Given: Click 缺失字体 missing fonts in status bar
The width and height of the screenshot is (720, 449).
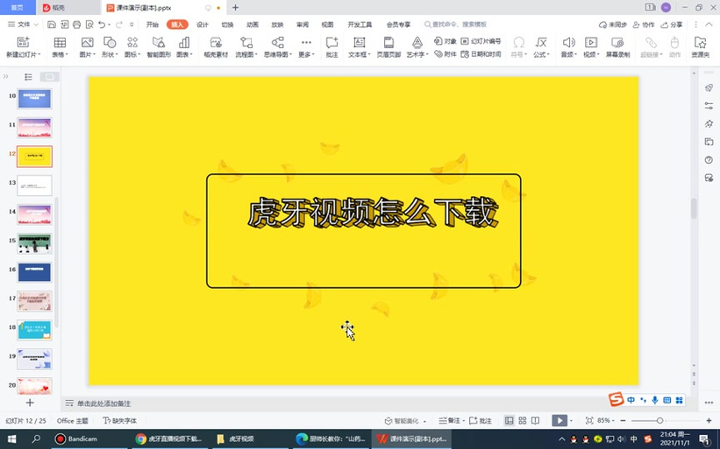Looking at the screenshot, I should [120, 421].
